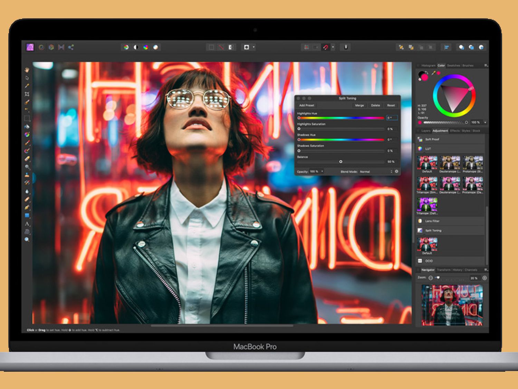Select the Gradient tool
The width and height of the screenshot is (518, 389).
(x=27, y=135)
